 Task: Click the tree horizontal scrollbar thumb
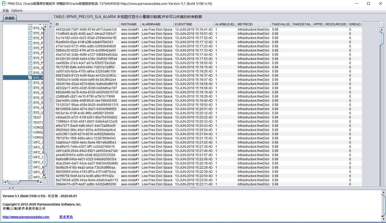point(14,182)
